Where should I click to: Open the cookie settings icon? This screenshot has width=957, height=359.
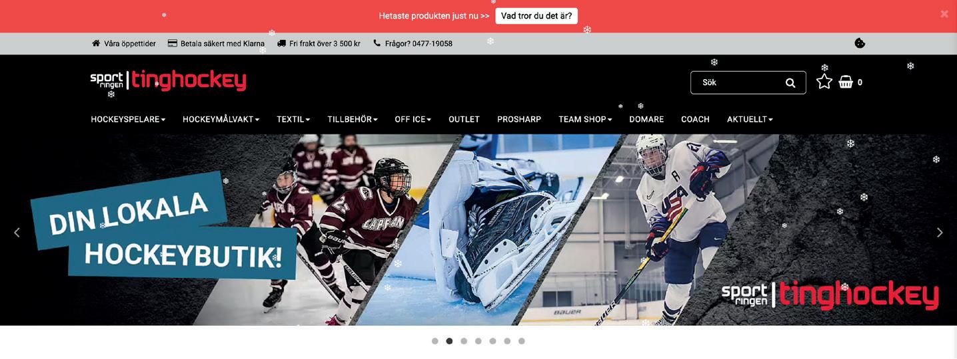click(x=860, y=43)
